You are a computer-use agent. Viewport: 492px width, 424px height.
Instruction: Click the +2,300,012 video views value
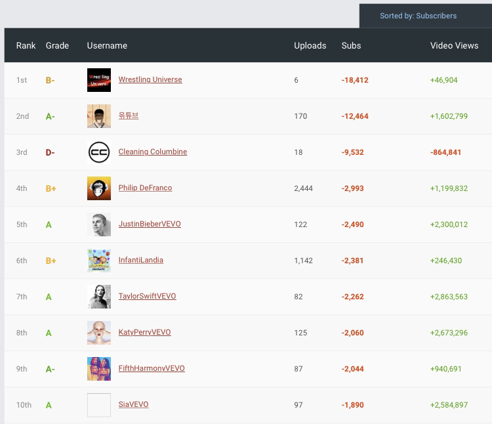click(x=449, y=224)
